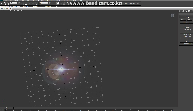Image resolution: width=193 pixels, height=111 pixels.
Task: Activate the highlighted Select and Scale tool
Action: (40, 3)
